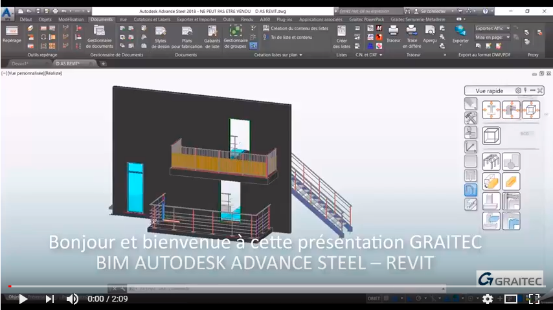The image size is (553, 310).
Task: Open the Repérage numbering tool
Action: pos(12,34)
